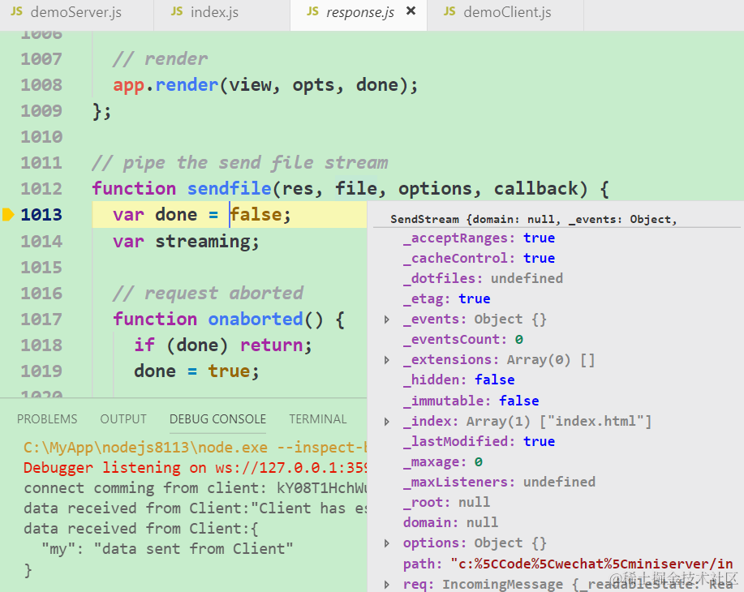744x592 pixels.
Task: Expand the _events property in hover popup
Action: pyautogui.click(x=387, y=320)
